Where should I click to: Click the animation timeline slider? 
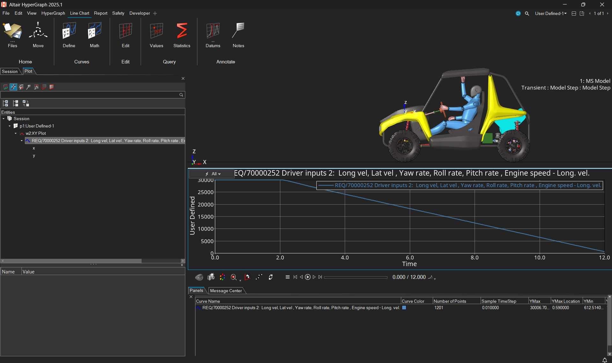tap(356, 277)
